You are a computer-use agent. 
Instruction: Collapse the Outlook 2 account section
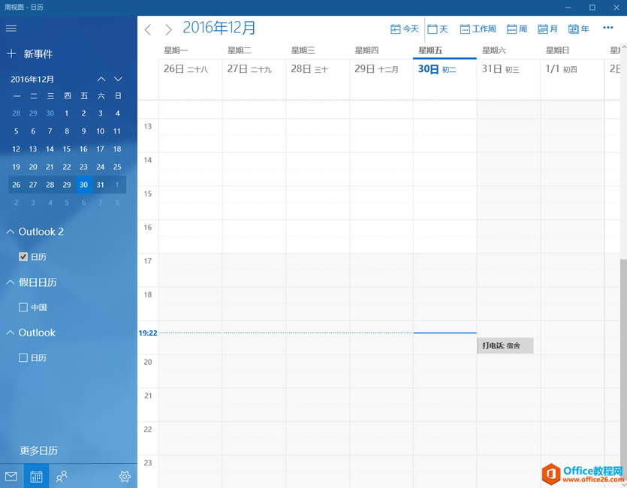pyautogui.click(x=11, y=232)
